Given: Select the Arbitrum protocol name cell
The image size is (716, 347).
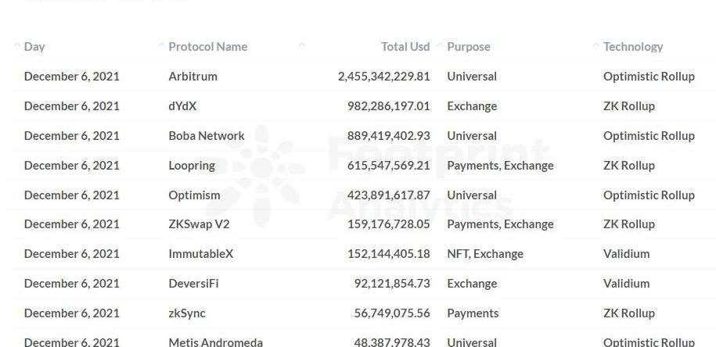Looking at the screenshot, I should coord(192,77).
